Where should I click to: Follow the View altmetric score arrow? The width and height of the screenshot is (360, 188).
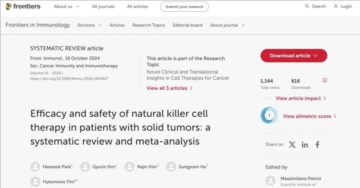(335, 116)
